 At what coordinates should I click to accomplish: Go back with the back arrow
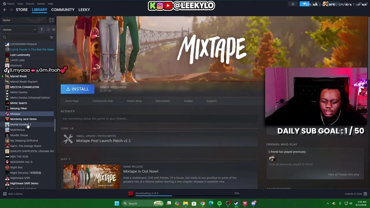tap(5, 10)
